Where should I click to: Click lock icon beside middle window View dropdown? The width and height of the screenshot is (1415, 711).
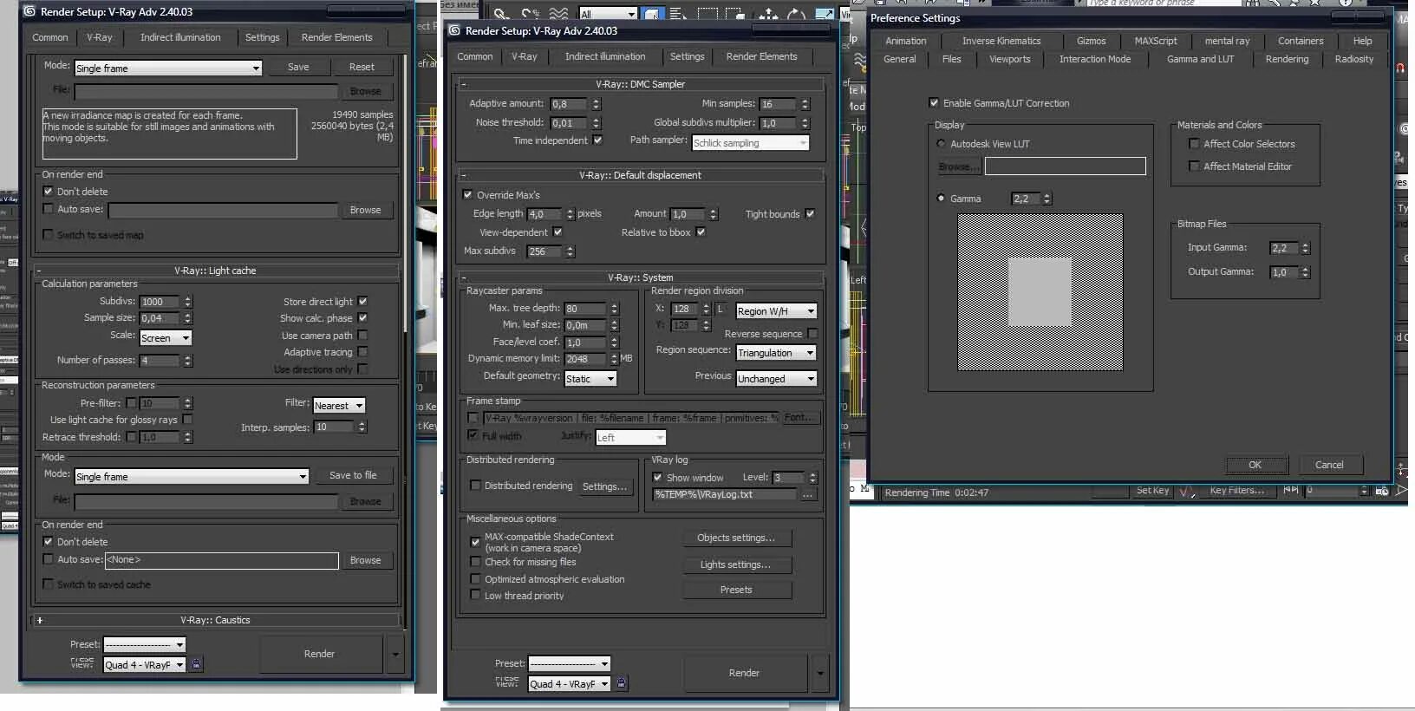point(621,683)
